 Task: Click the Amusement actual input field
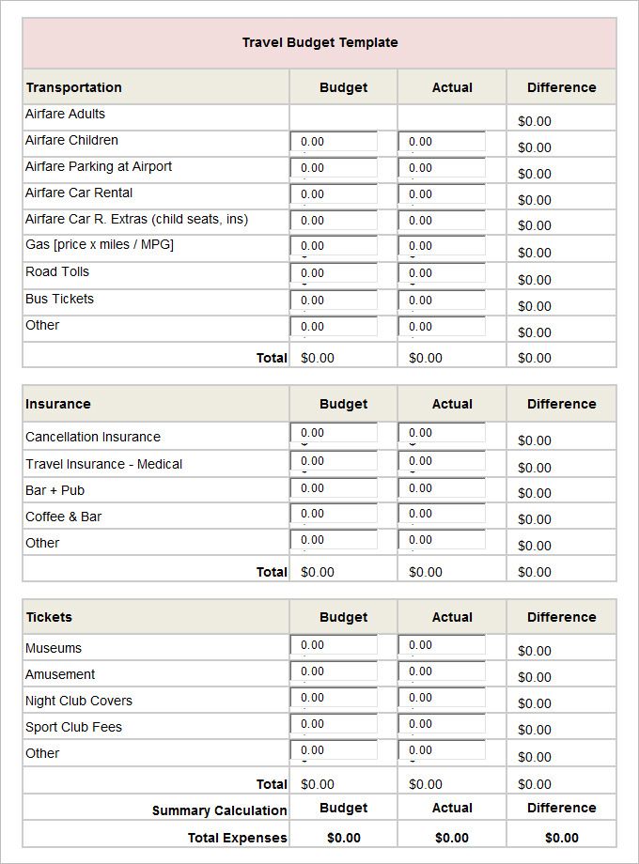(x=443, y=671)
